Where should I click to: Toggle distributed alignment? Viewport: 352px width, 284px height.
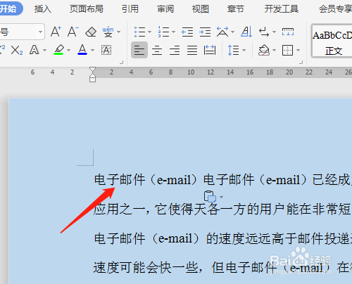210,50
